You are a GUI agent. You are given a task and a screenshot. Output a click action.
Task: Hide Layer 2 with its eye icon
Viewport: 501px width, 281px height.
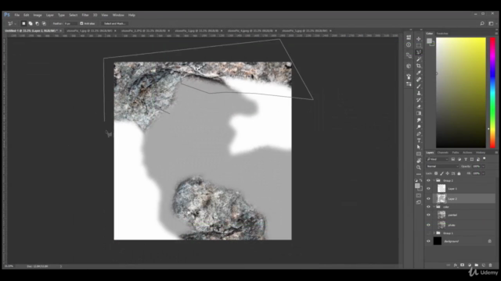(428, 199)
